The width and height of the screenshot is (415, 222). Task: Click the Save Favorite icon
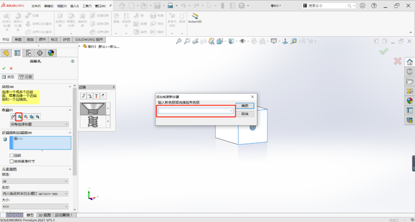point(31,117)
